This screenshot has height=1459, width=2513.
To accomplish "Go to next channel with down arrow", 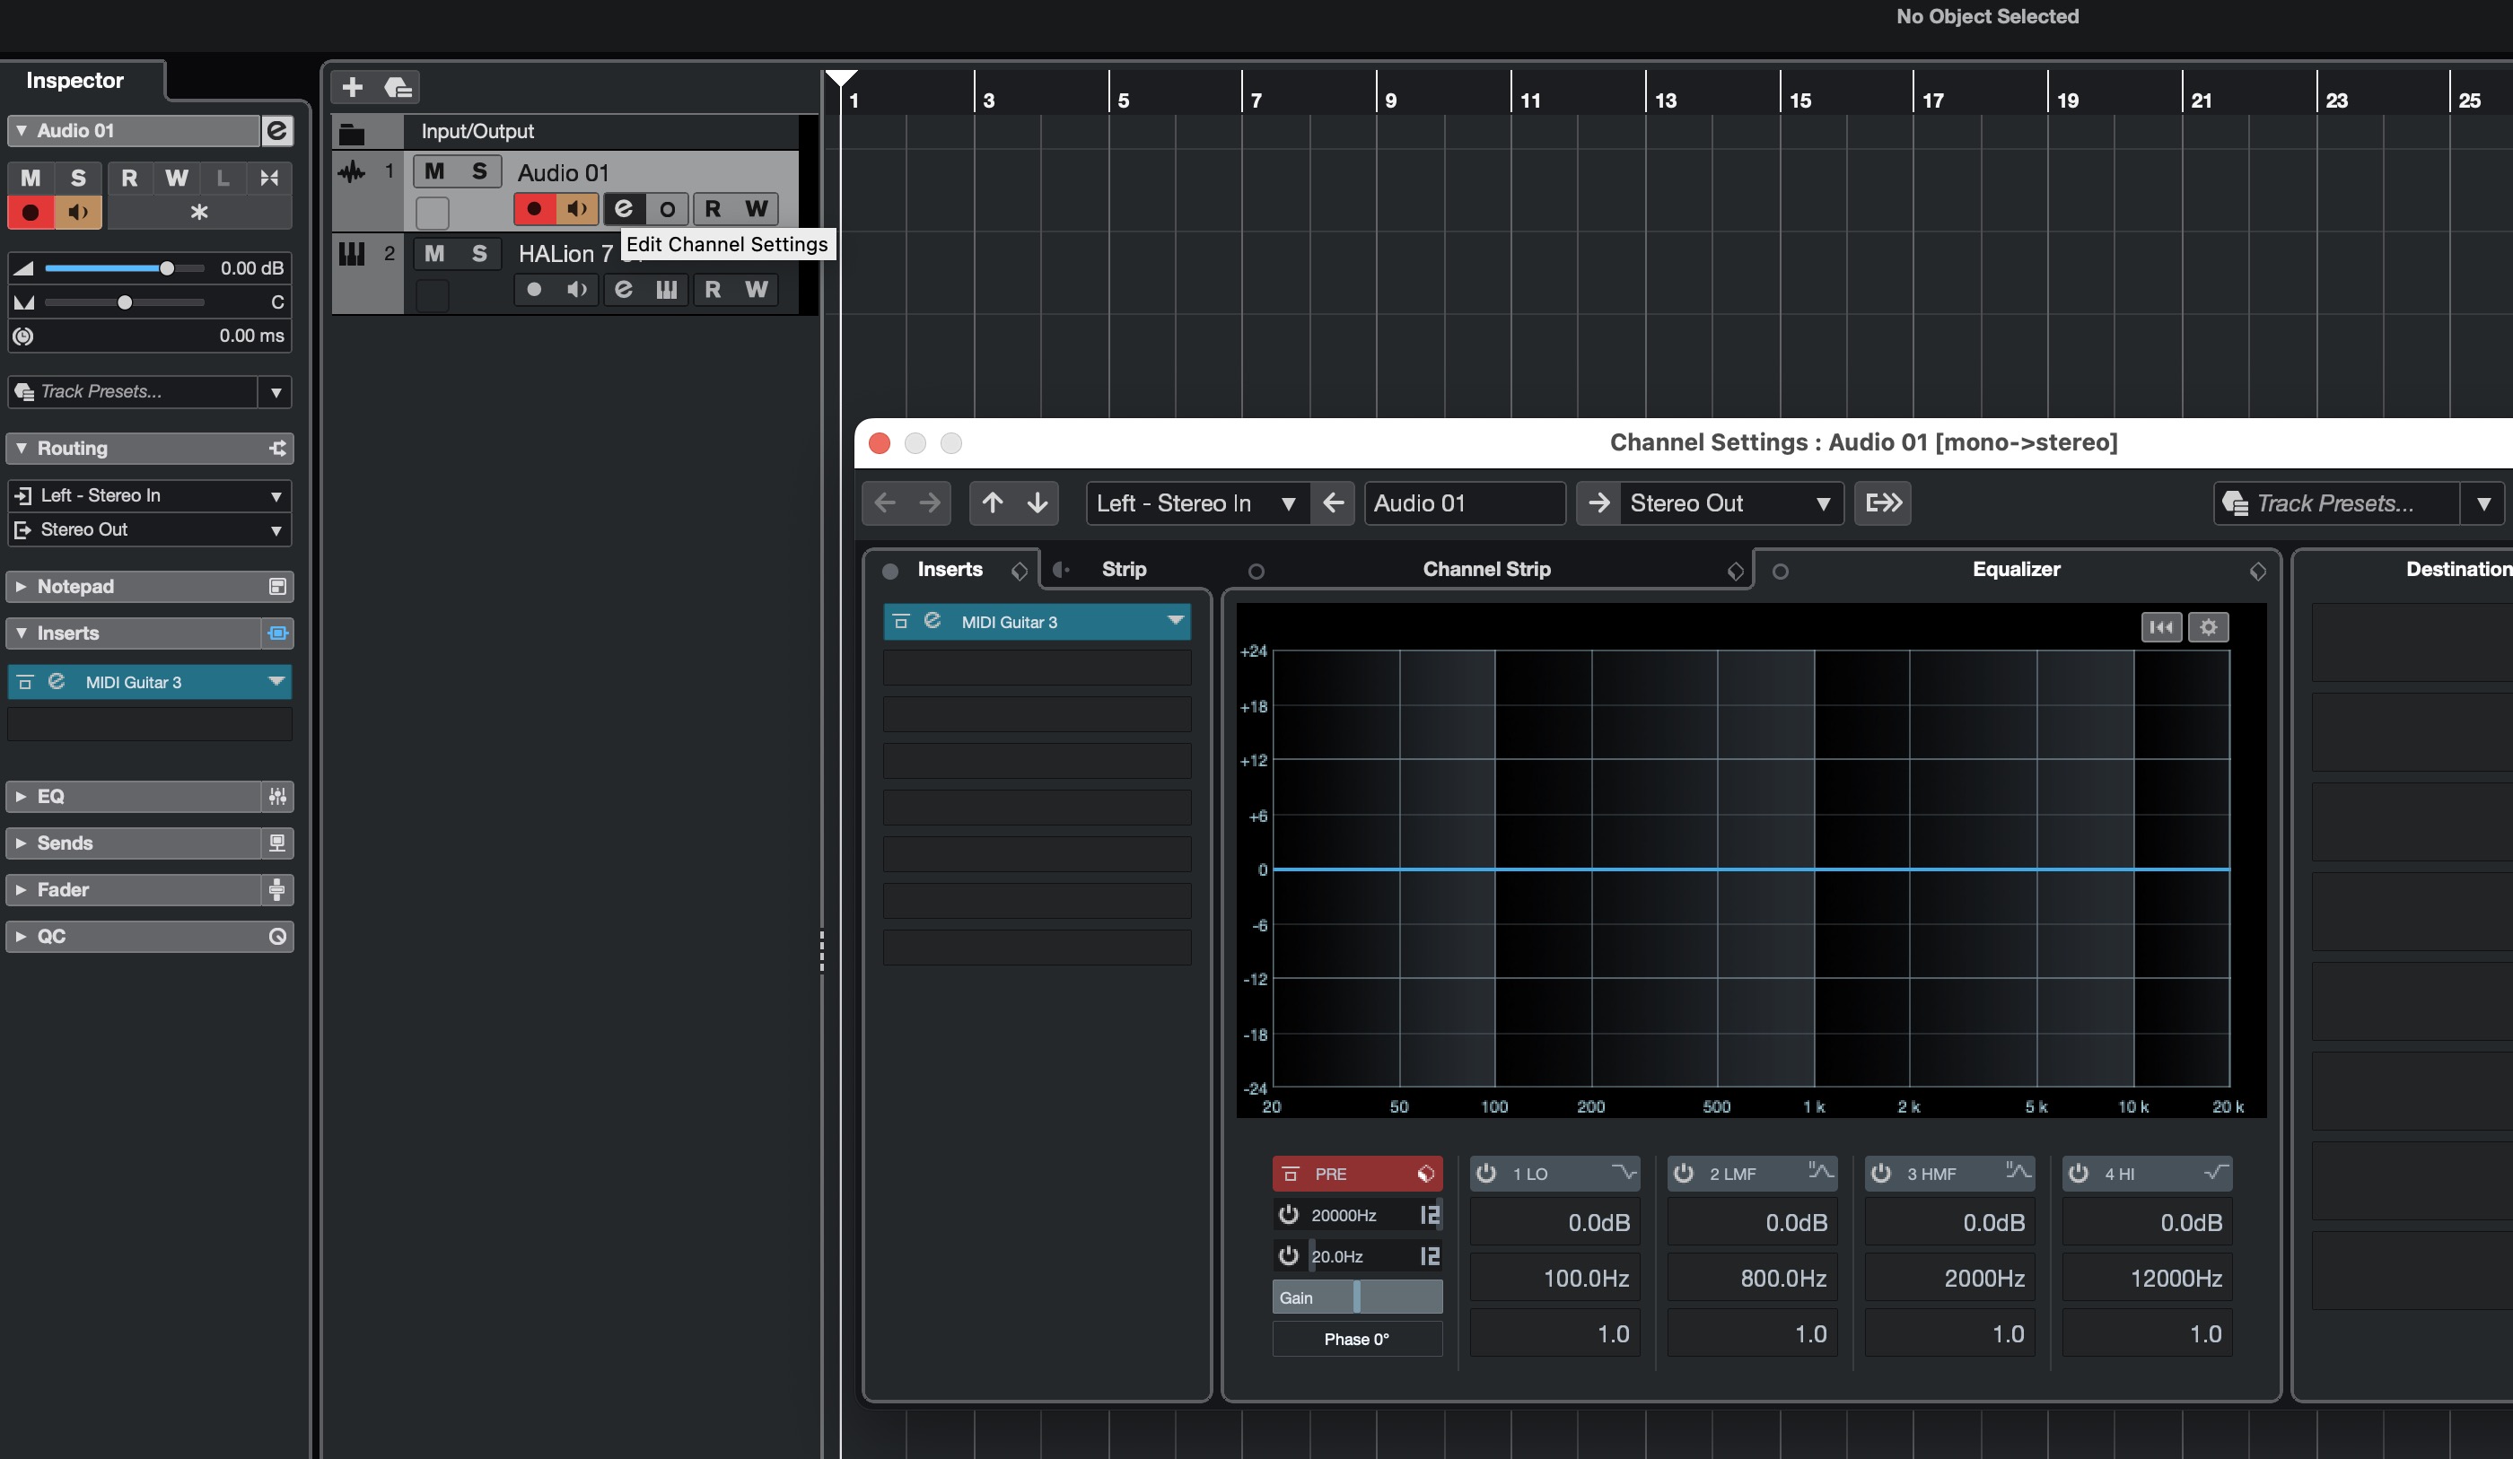I will [1038, 502].
